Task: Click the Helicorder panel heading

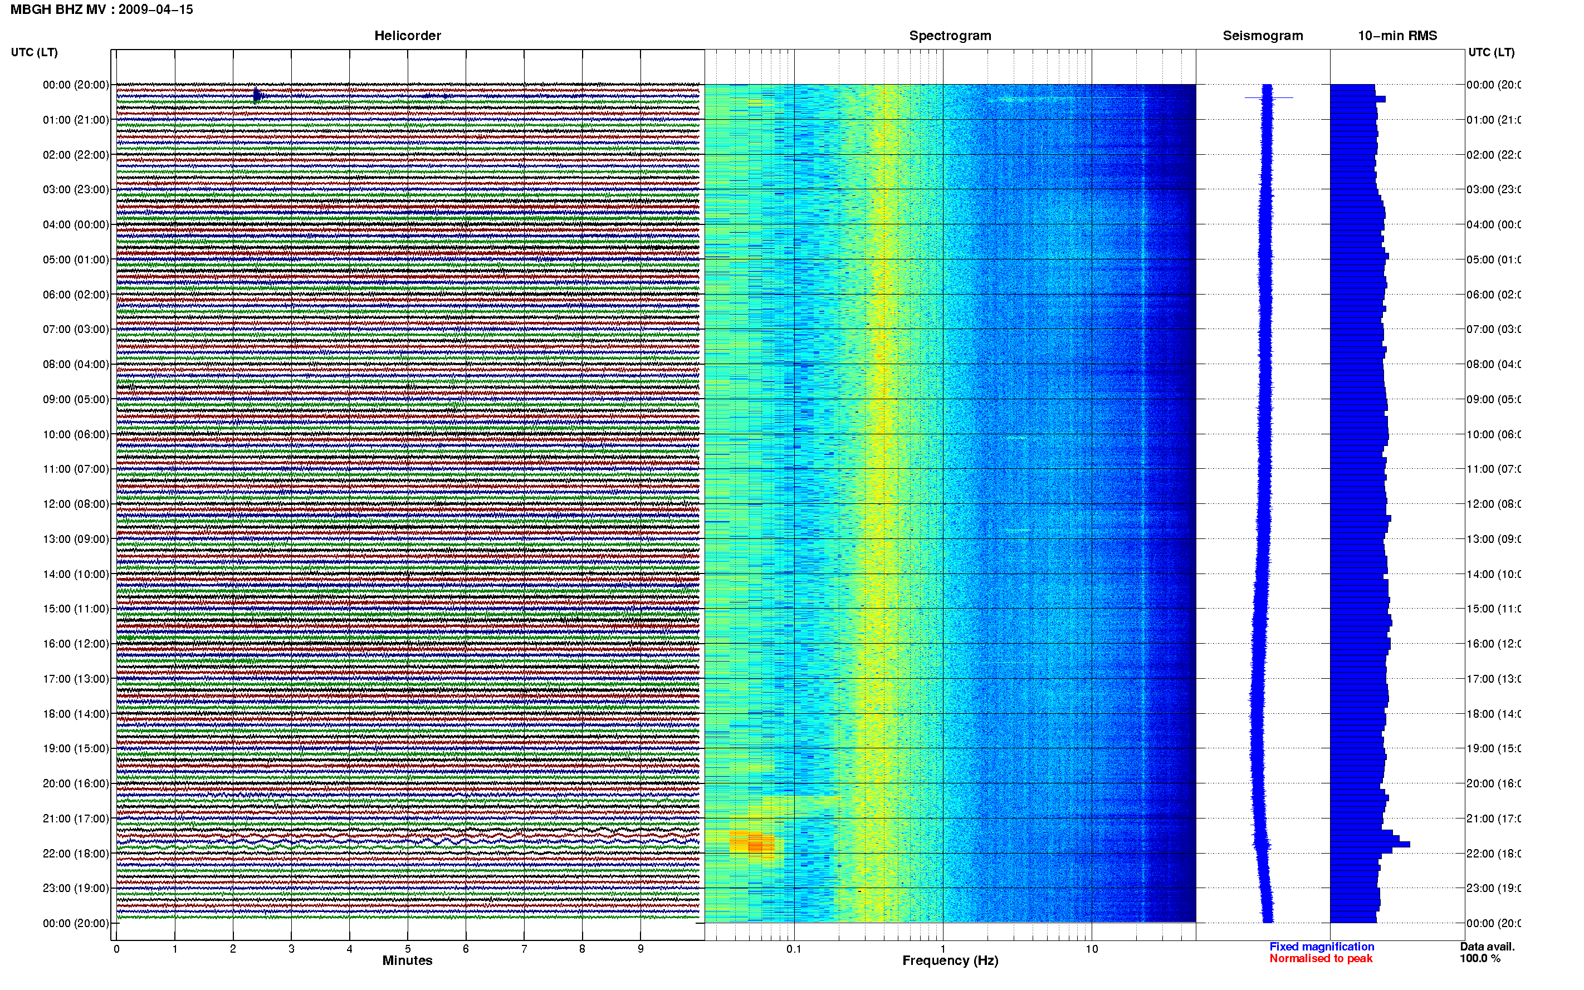Action: point(407,36)
